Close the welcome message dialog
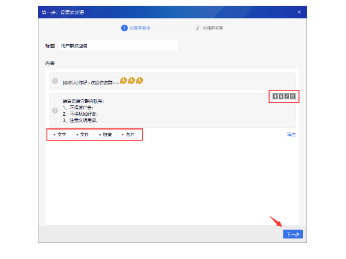 [299, 12]
